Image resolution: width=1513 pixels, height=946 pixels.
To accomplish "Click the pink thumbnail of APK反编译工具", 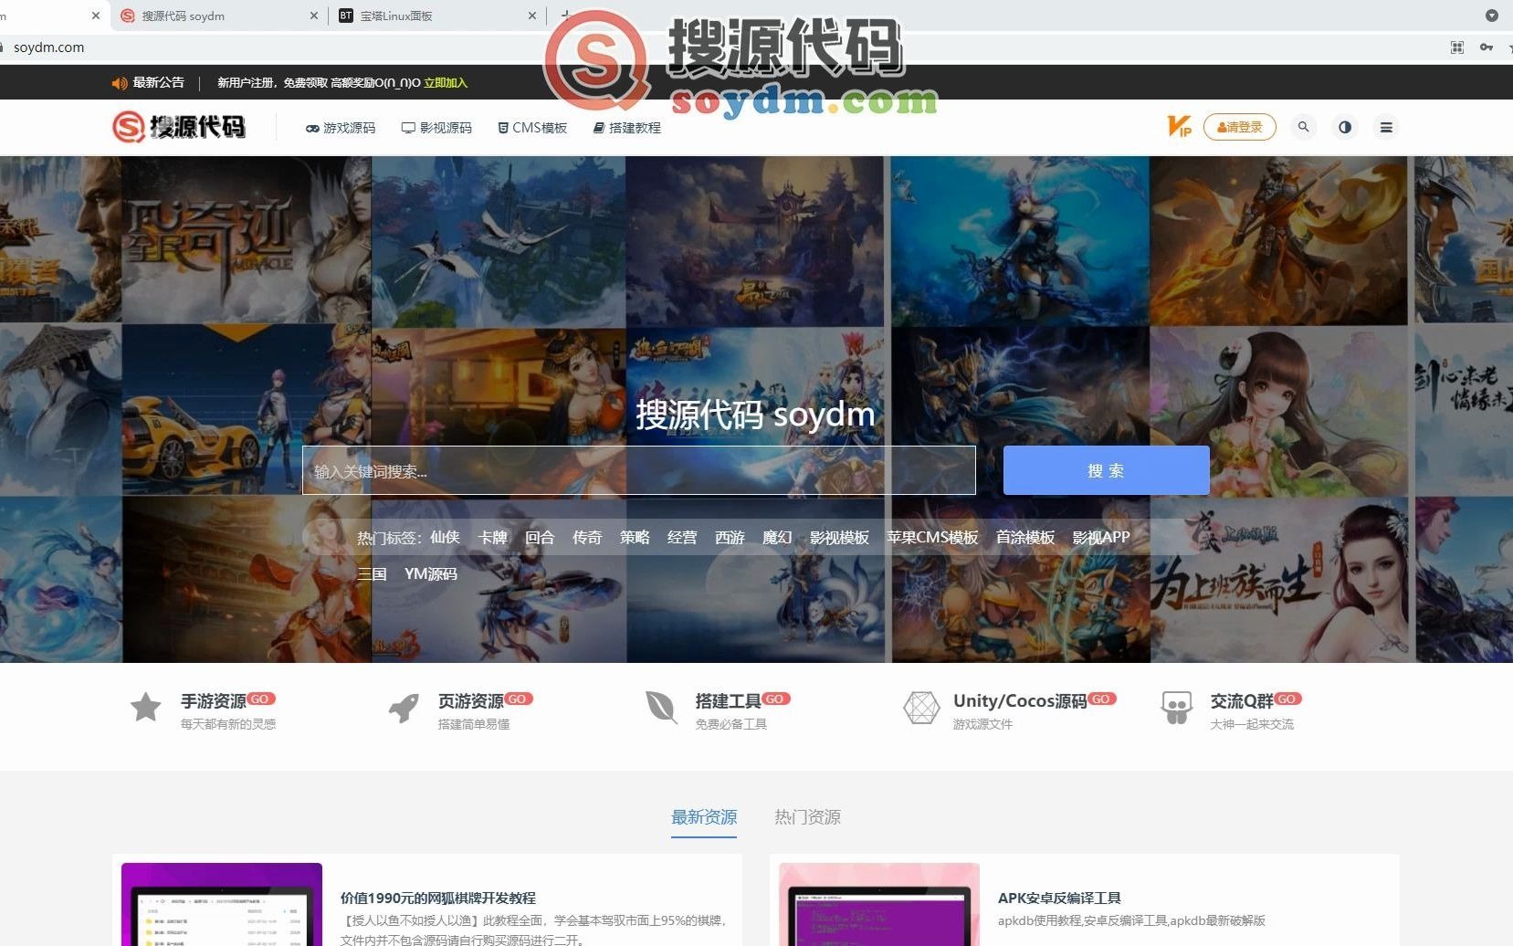I will pyautogui.click(x=879, y=904).
